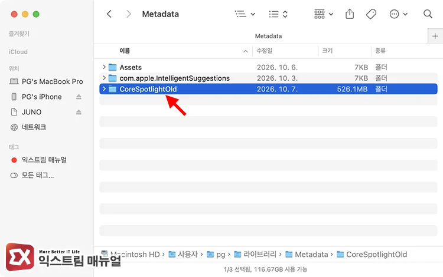Click the iPhone device icon in sidebar

[x=14, y=97]
